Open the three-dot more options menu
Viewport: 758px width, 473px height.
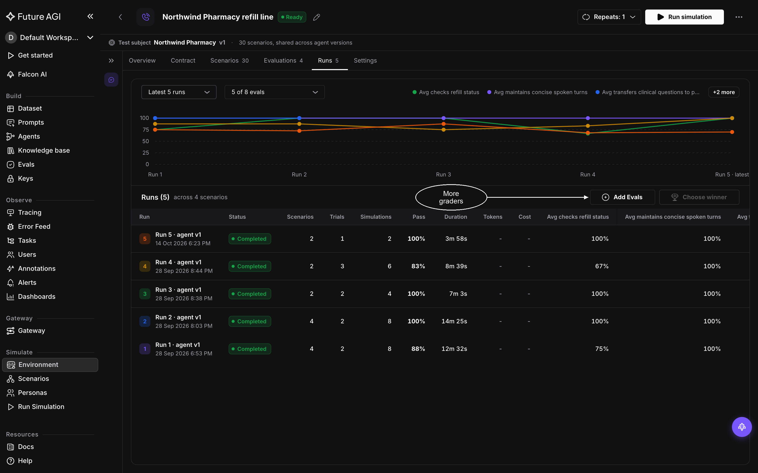tap(739, 17)
